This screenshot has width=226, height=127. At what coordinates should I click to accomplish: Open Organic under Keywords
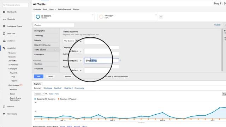click(14, 81)
